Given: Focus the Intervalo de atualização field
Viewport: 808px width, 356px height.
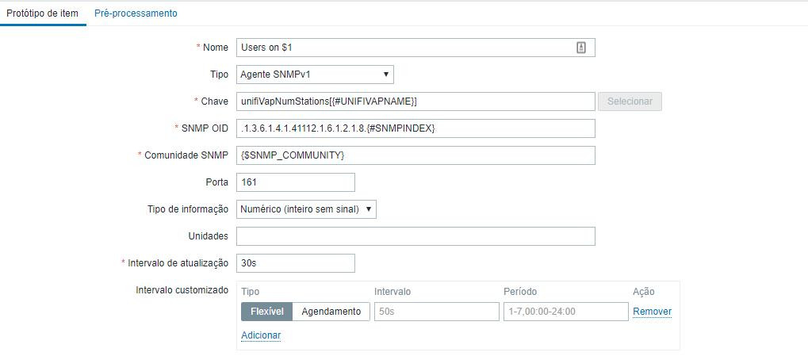Looking at the screenshot, I should click(295, 263).
